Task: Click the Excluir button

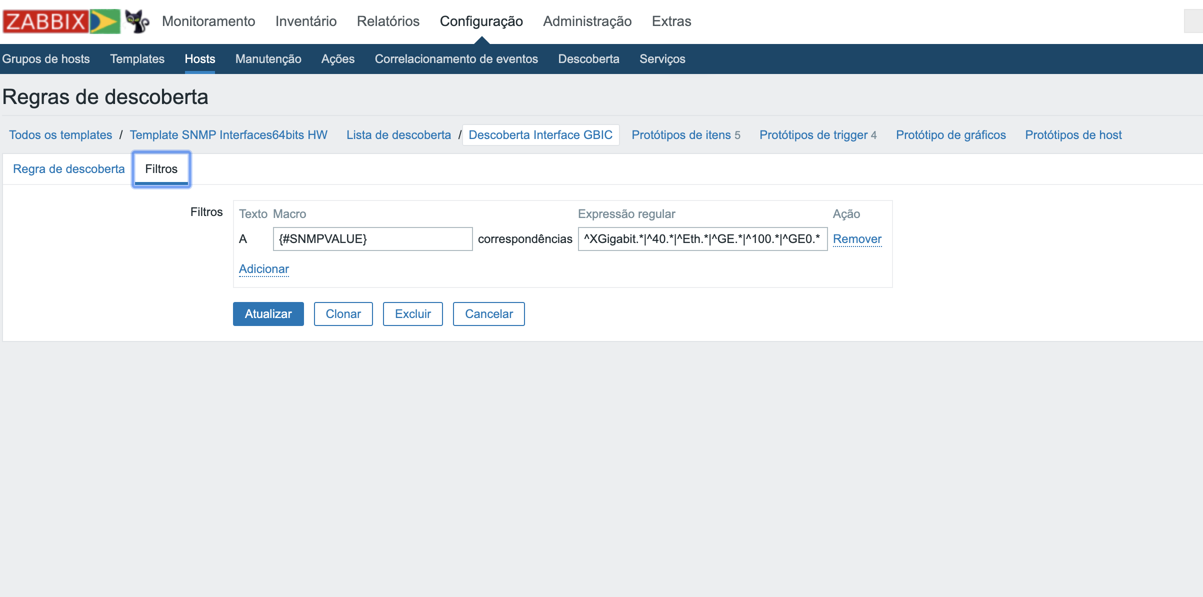Action: coord(412,314)
